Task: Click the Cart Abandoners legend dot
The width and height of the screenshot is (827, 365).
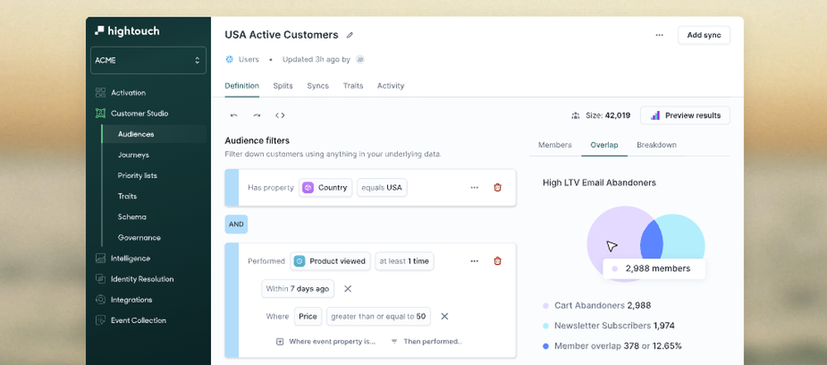Action: pyautogui.click(x=545, y=306)
